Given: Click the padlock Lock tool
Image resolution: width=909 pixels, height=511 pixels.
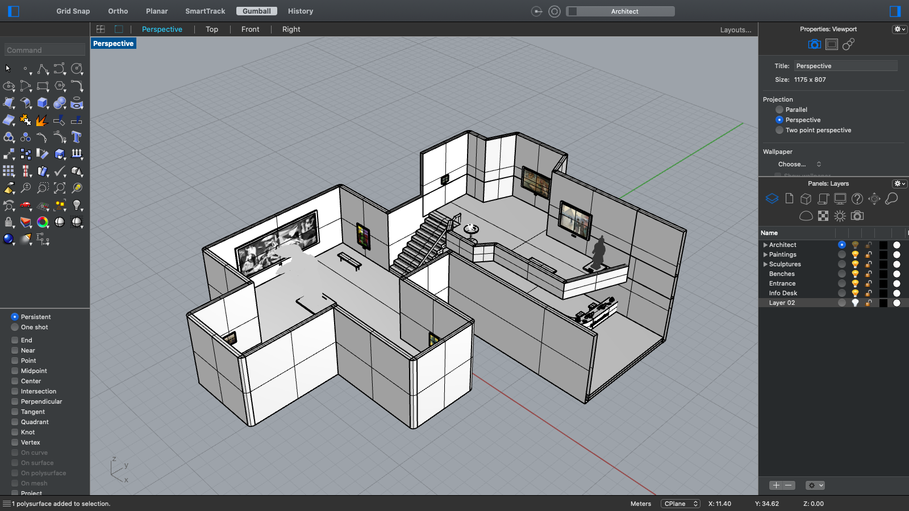Looking at the screenshot, I should (x=9, y=222).
